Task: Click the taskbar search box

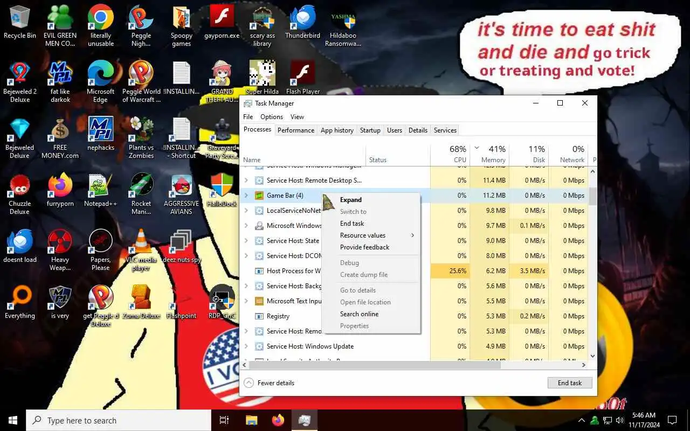Action: [x=119, y=420]
